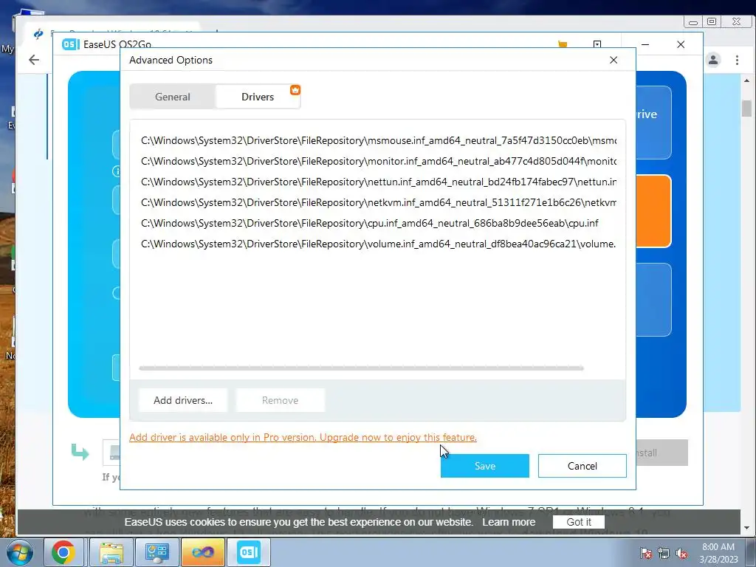Open the browser profile avatar
The height and width of the screenshot is (567, 756).
(x=713, y=60)
